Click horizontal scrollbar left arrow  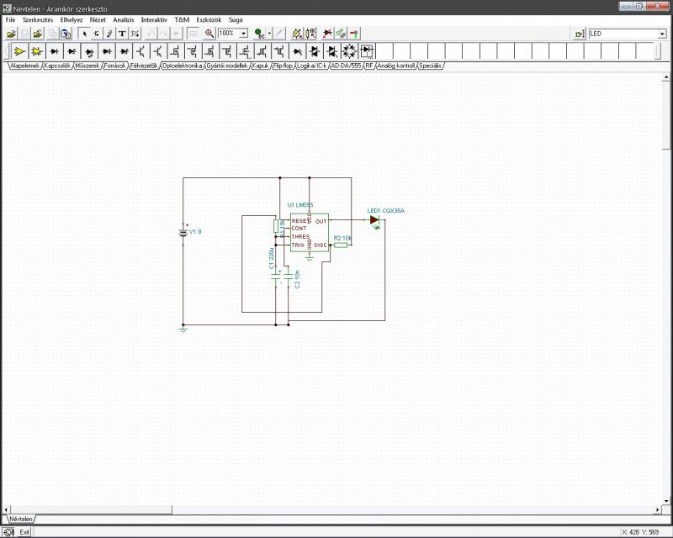[6, 509]
